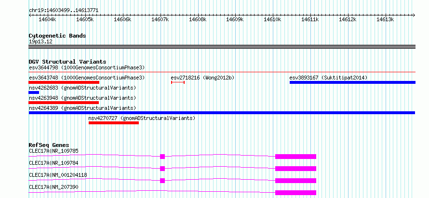
Task: Click the 14609k ruler tick label
Action: [x=235, y=19]
